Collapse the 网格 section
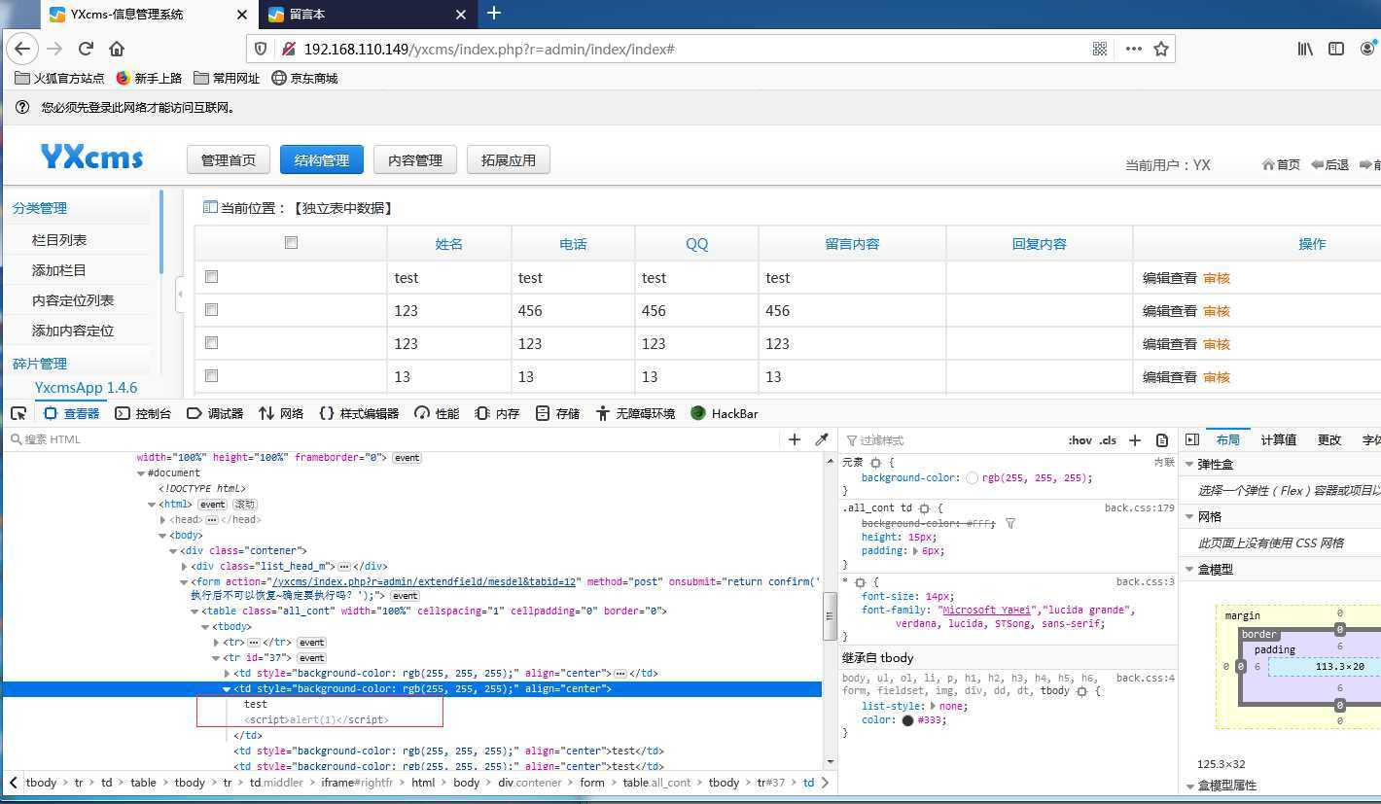 click(1190, 517)
